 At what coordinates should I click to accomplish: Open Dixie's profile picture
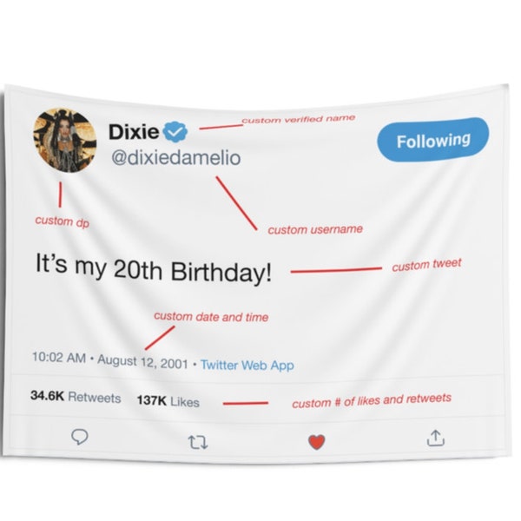pyautogui.click(x=65, y=140)
